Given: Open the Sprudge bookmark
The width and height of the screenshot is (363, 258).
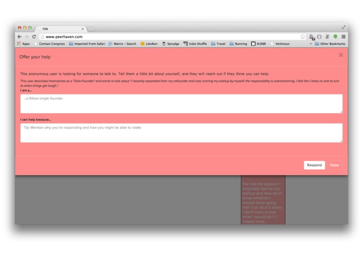Looking at the screenshot, I should click(171, 44).
